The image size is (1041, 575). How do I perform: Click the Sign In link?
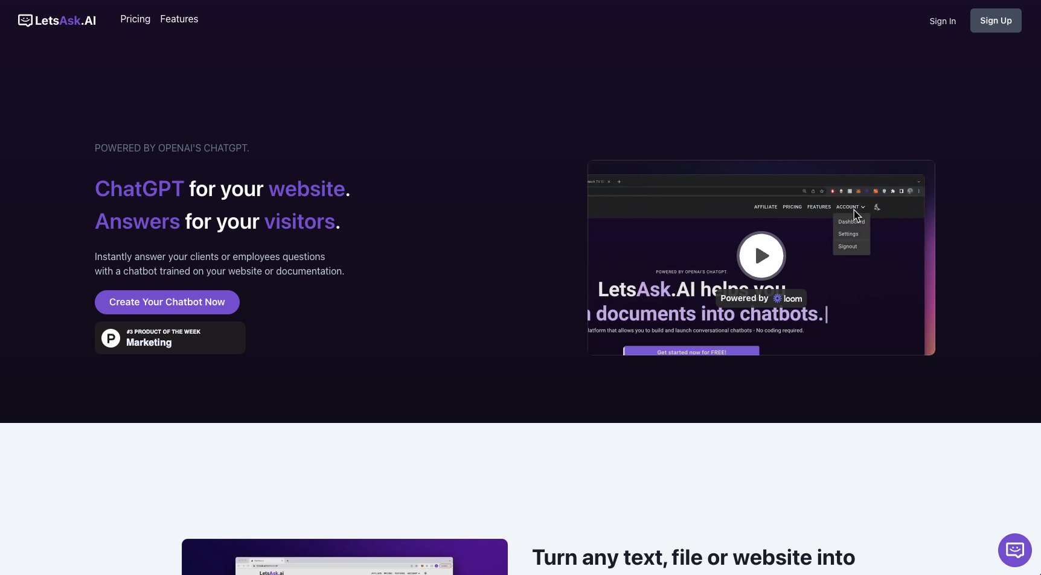click(x=943, y=21)
